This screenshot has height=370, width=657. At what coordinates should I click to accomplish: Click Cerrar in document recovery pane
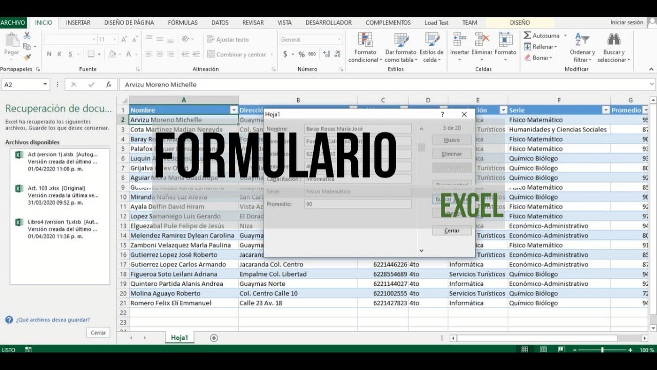[x=98, y=332]
